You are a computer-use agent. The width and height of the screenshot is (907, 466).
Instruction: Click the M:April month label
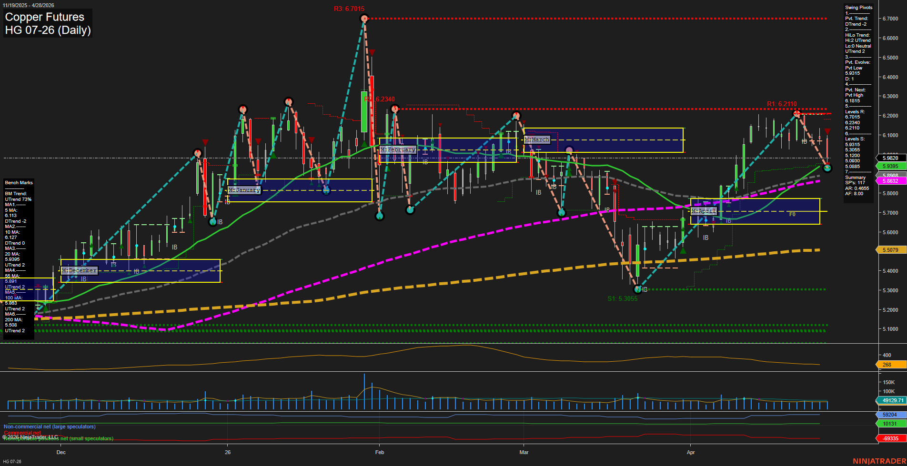click(x=703, y=211)
